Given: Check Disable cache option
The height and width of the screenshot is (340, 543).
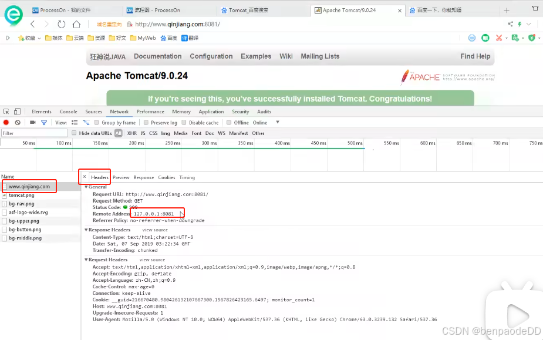Looking at the screenshot, I should (x=184, y=122).
